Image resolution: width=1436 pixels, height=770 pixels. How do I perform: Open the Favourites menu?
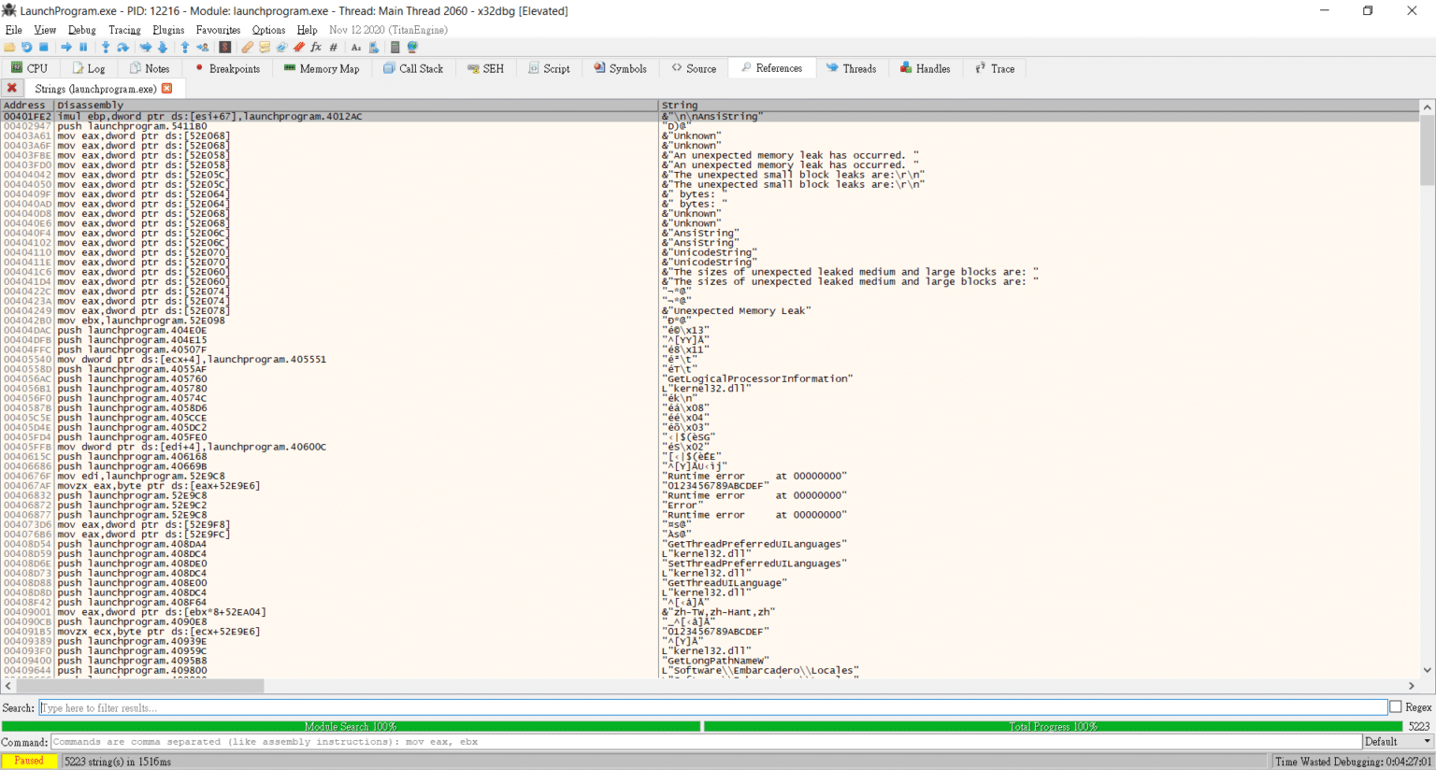218,30
